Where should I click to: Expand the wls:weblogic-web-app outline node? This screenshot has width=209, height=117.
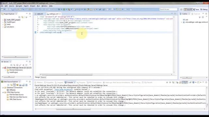click(182, 22)
